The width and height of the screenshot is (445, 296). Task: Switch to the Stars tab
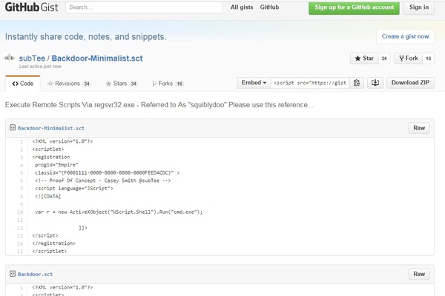pyautogui.click(x=122, y=84)
